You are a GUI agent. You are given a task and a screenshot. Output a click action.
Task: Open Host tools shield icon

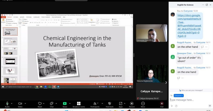pyautogui.click(x=109, y=105)
